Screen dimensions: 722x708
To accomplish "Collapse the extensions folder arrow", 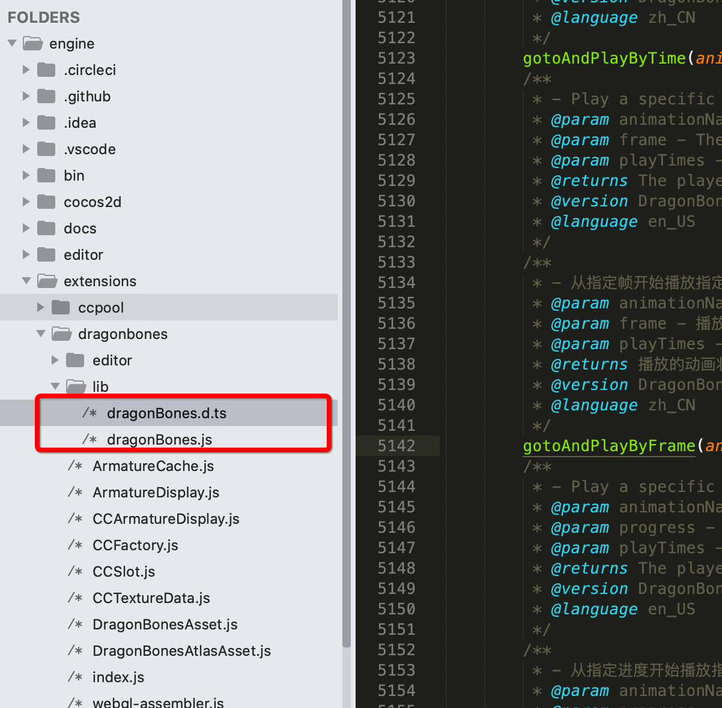I will (26, 281).
